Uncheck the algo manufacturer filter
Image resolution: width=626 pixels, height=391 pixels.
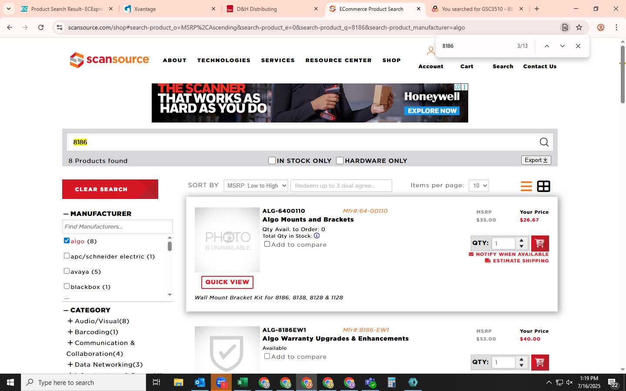pyautogui.click(x=67, y=240)
